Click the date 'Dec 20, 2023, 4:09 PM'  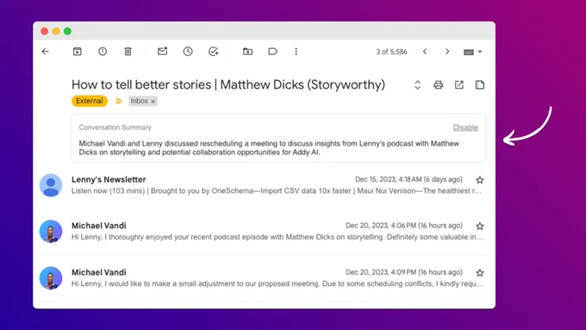[x=404, y=272]
